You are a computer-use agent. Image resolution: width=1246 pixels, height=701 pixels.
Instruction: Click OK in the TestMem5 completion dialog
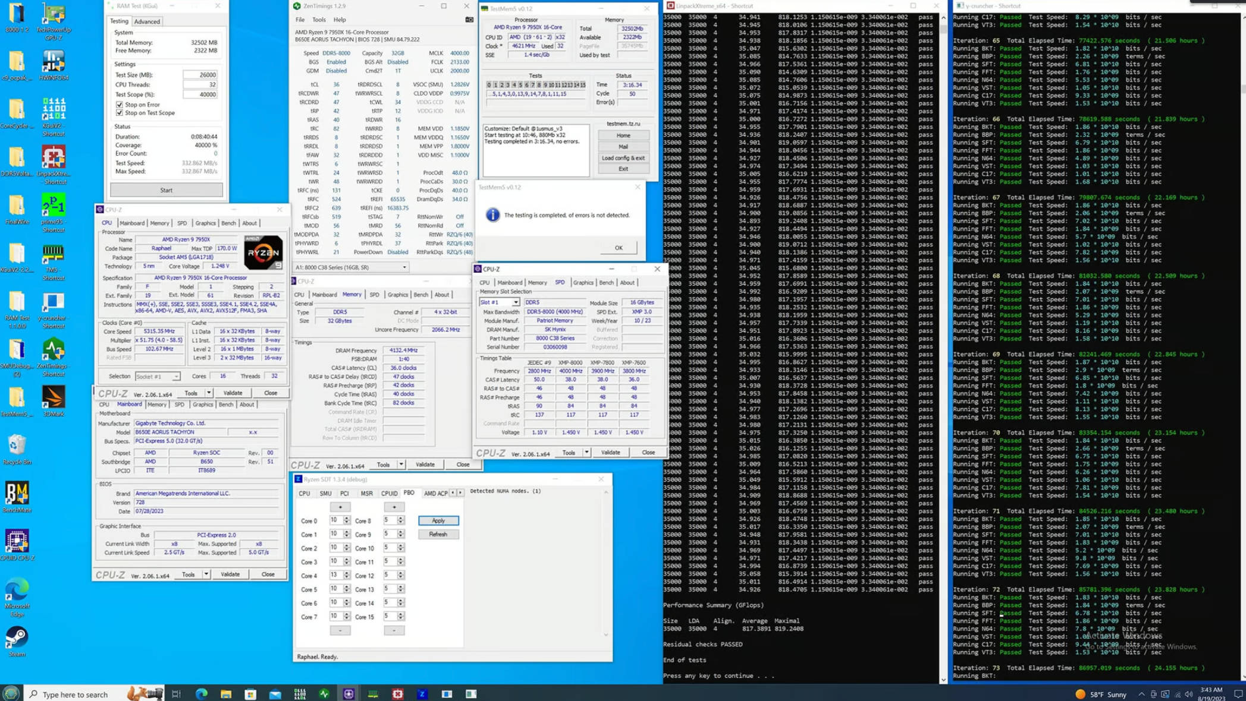tap(619, 248)
